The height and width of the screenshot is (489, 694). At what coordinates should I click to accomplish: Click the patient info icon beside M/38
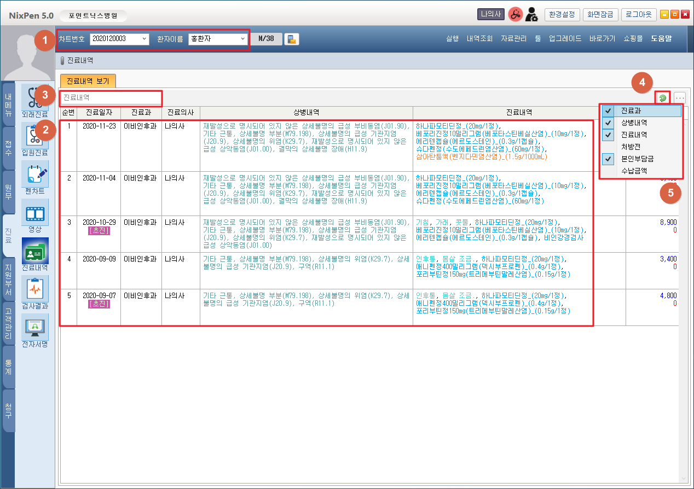point(292,39)
